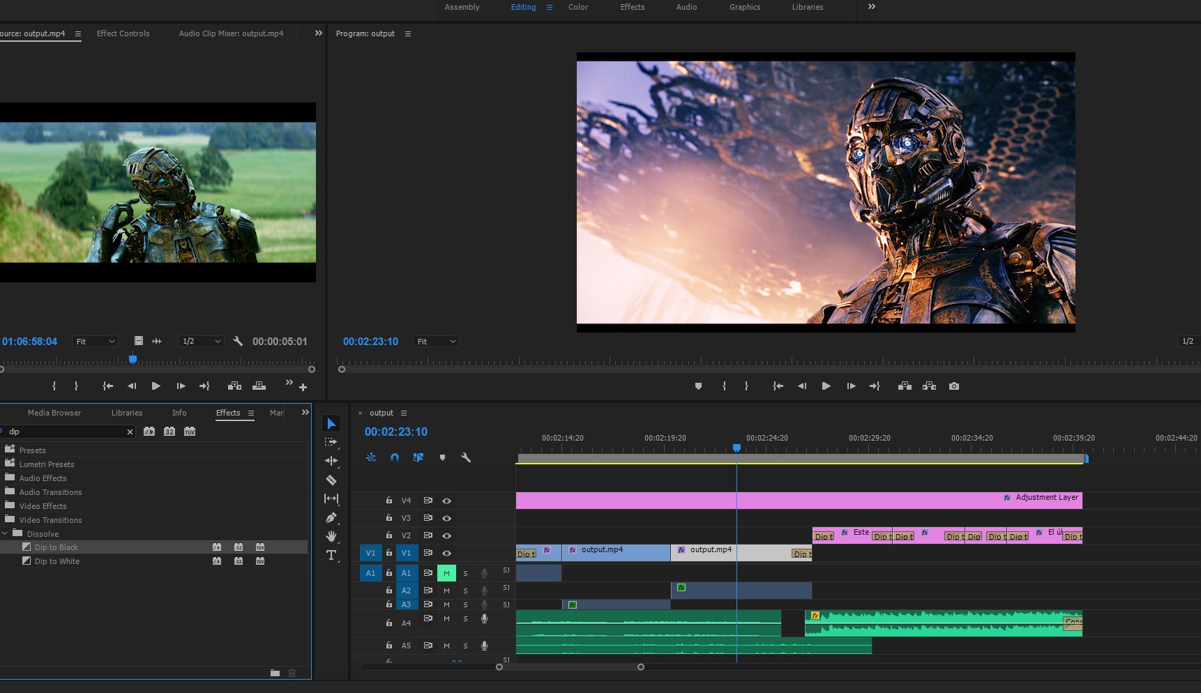
Task: Click Insert button in Source monitor
Action: coord(234,386)
